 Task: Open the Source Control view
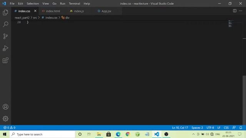(5, 36)
